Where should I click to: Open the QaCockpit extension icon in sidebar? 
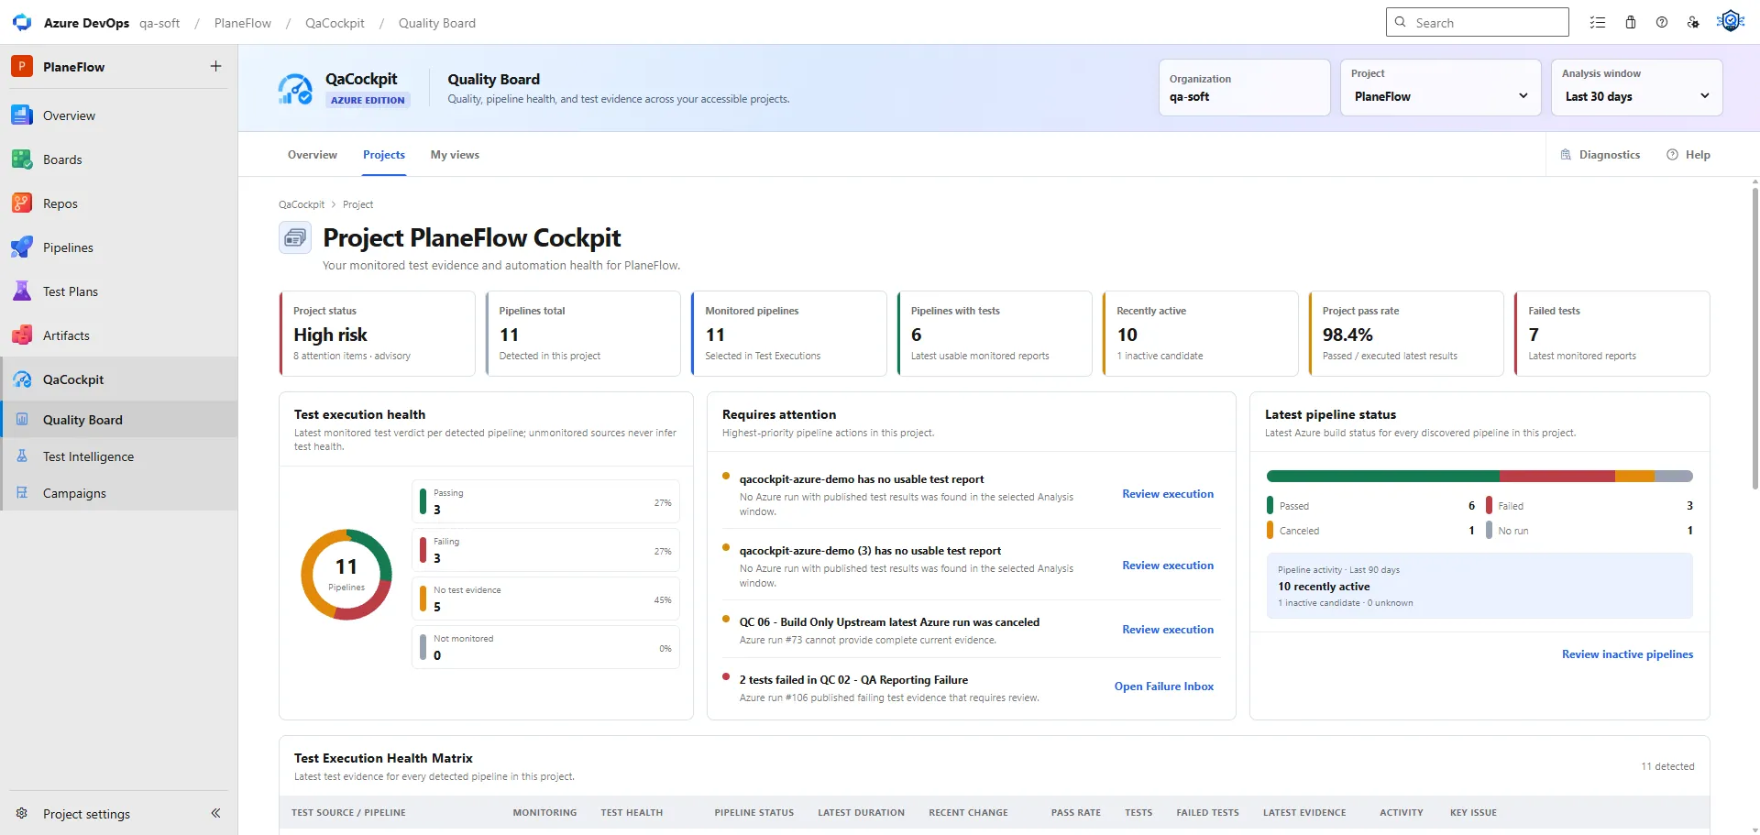pos(22,379)
